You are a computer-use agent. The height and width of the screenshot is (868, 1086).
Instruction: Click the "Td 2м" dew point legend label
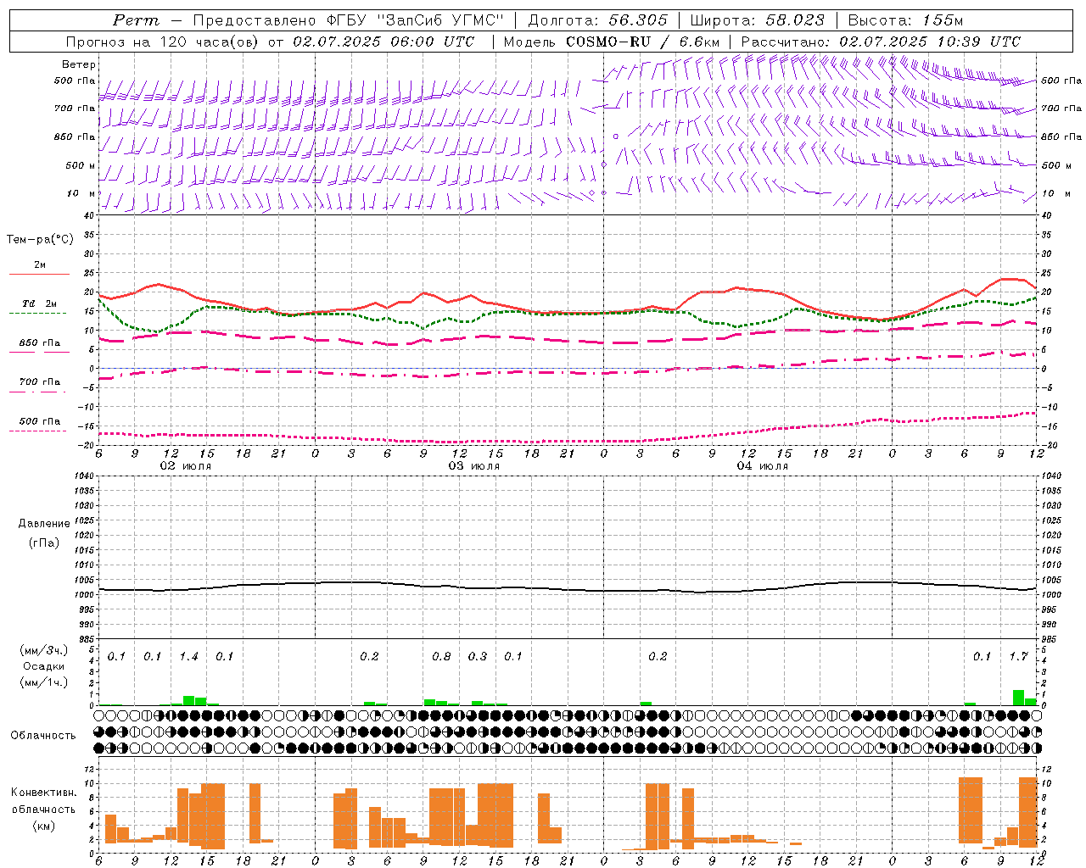[x=40, y=303]
